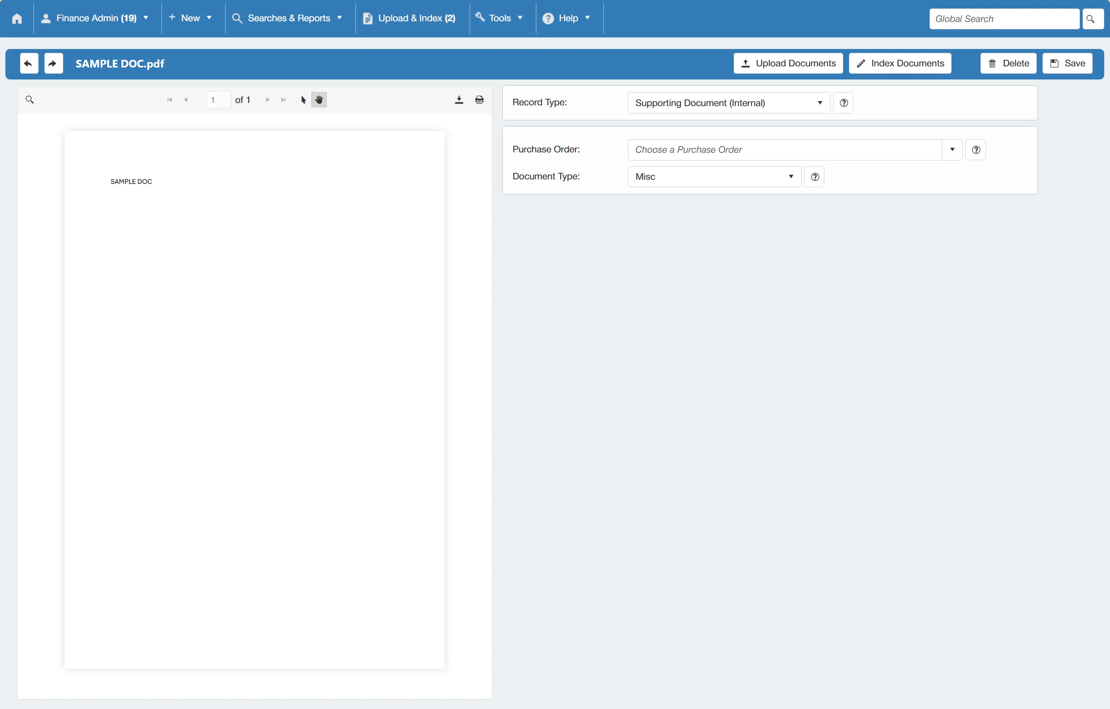
Task: Open the PDF viewer search tool
Action: click(30, 100)
